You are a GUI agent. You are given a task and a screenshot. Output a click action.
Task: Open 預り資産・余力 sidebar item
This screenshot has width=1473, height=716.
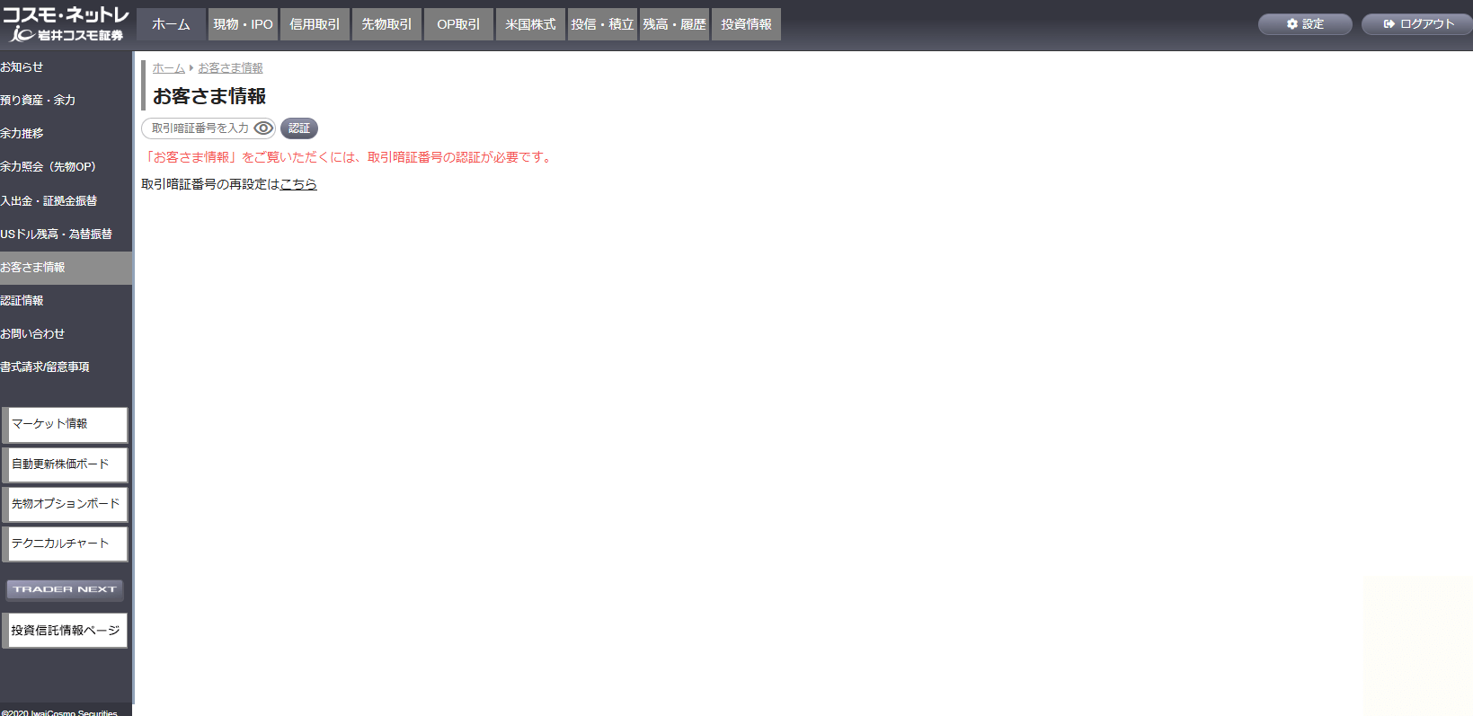tap(38, 100)
